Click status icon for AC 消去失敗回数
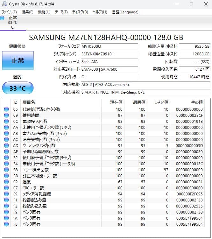The width and height of the screenshot is (212, 239). [6, 139]
